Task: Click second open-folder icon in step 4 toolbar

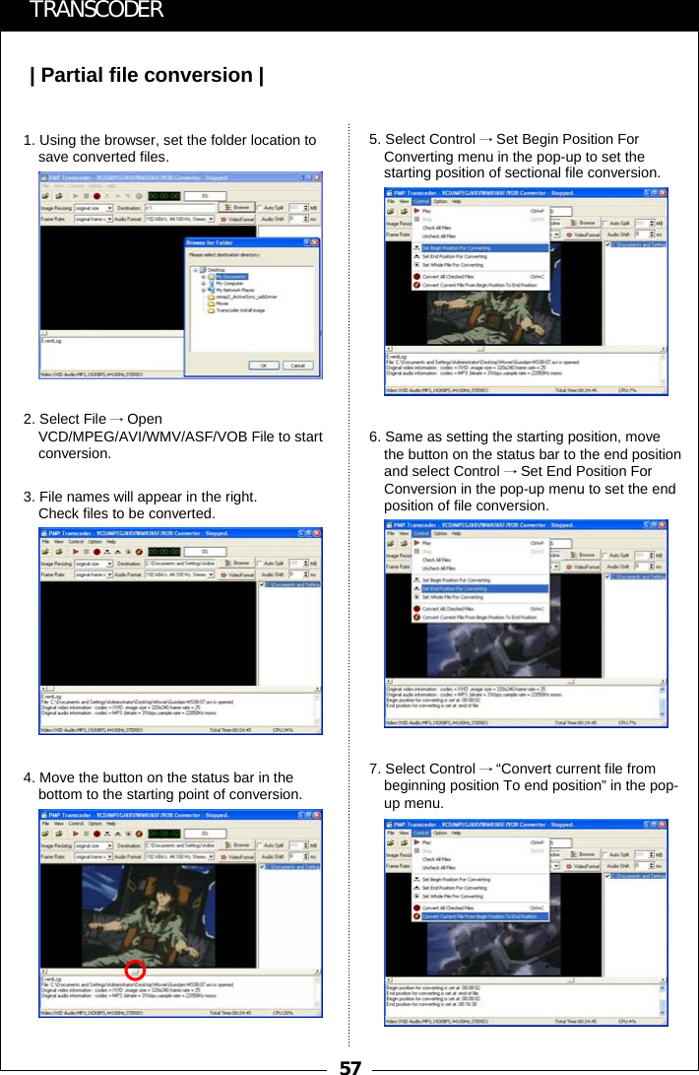Action: (x=59, y=834)
